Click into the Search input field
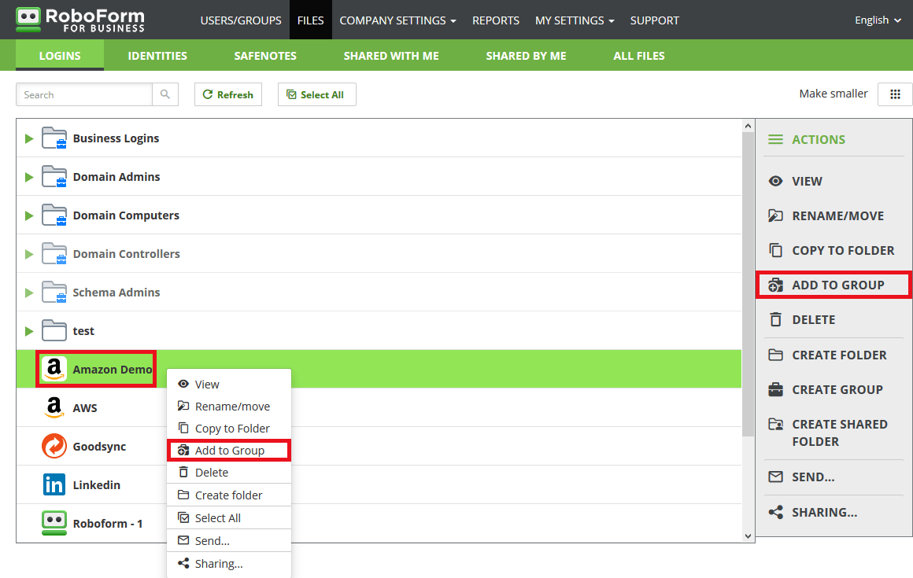 point(84,94)
